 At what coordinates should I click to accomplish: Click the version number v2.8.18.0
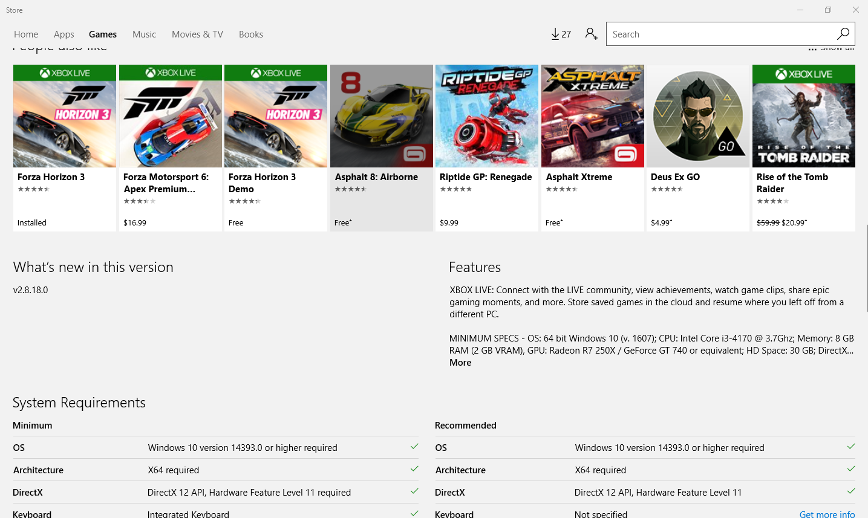click(31, 290)
